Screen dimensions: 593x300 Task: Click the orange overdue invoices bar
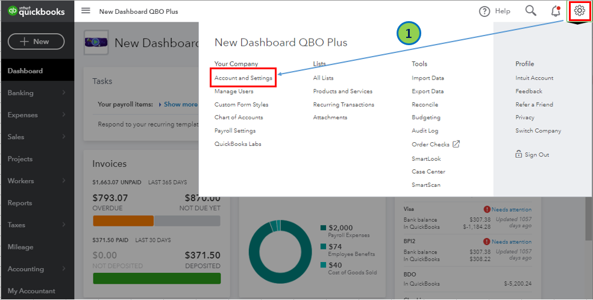click(x=124, y=221)
